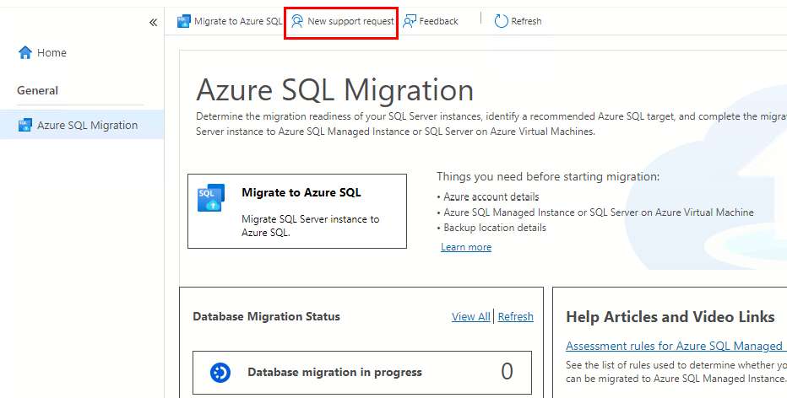The width and height of the screenshot is (787, 398).
Task: Go to the Home tab
Action: click(52, 52)
